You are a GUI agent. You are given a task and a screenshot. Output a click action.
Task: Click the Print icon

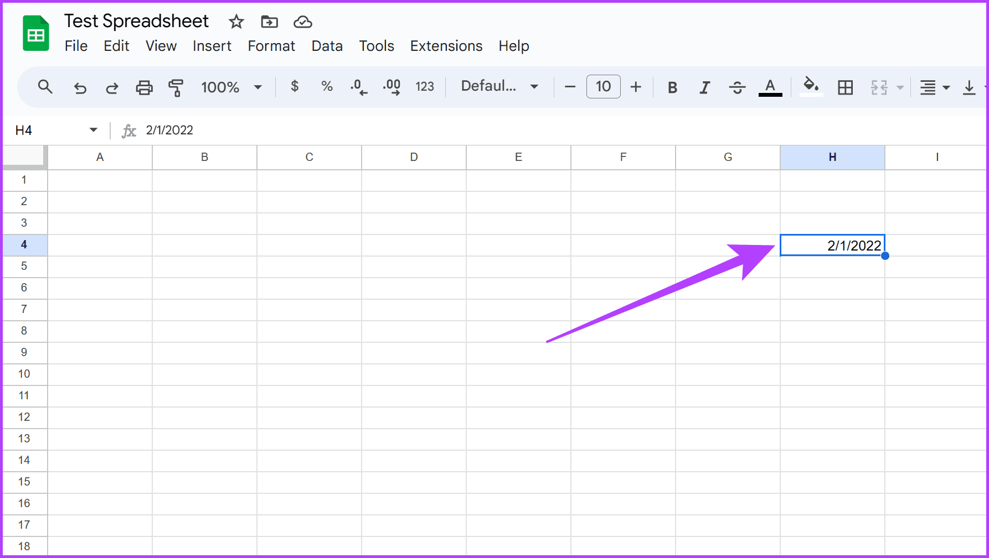[x=144, y=87]
